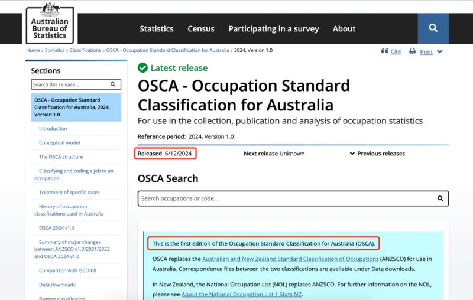The width and height of the screenshot is (473, 300).
Task: Click Reference period 2024, Version 1.0 text
Action: point(186,136)
